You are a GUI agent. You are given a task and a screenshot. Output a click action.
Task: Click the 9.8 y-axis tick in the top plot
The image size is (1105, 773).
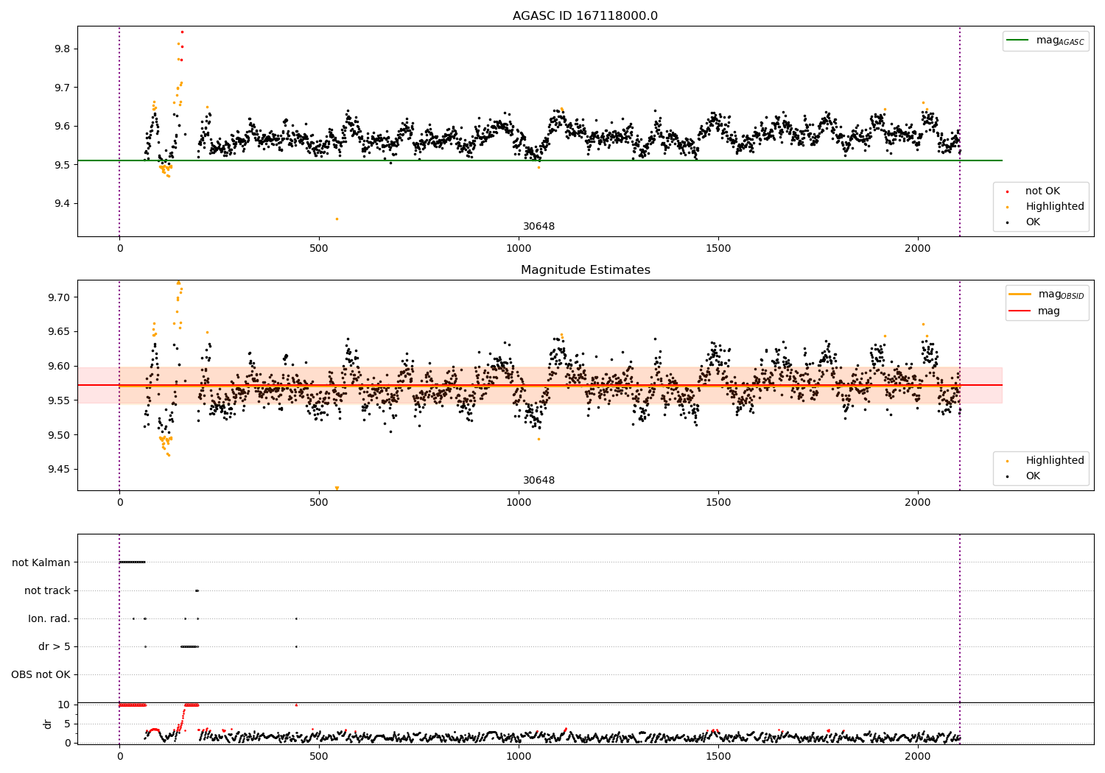[x=62, y=49]
